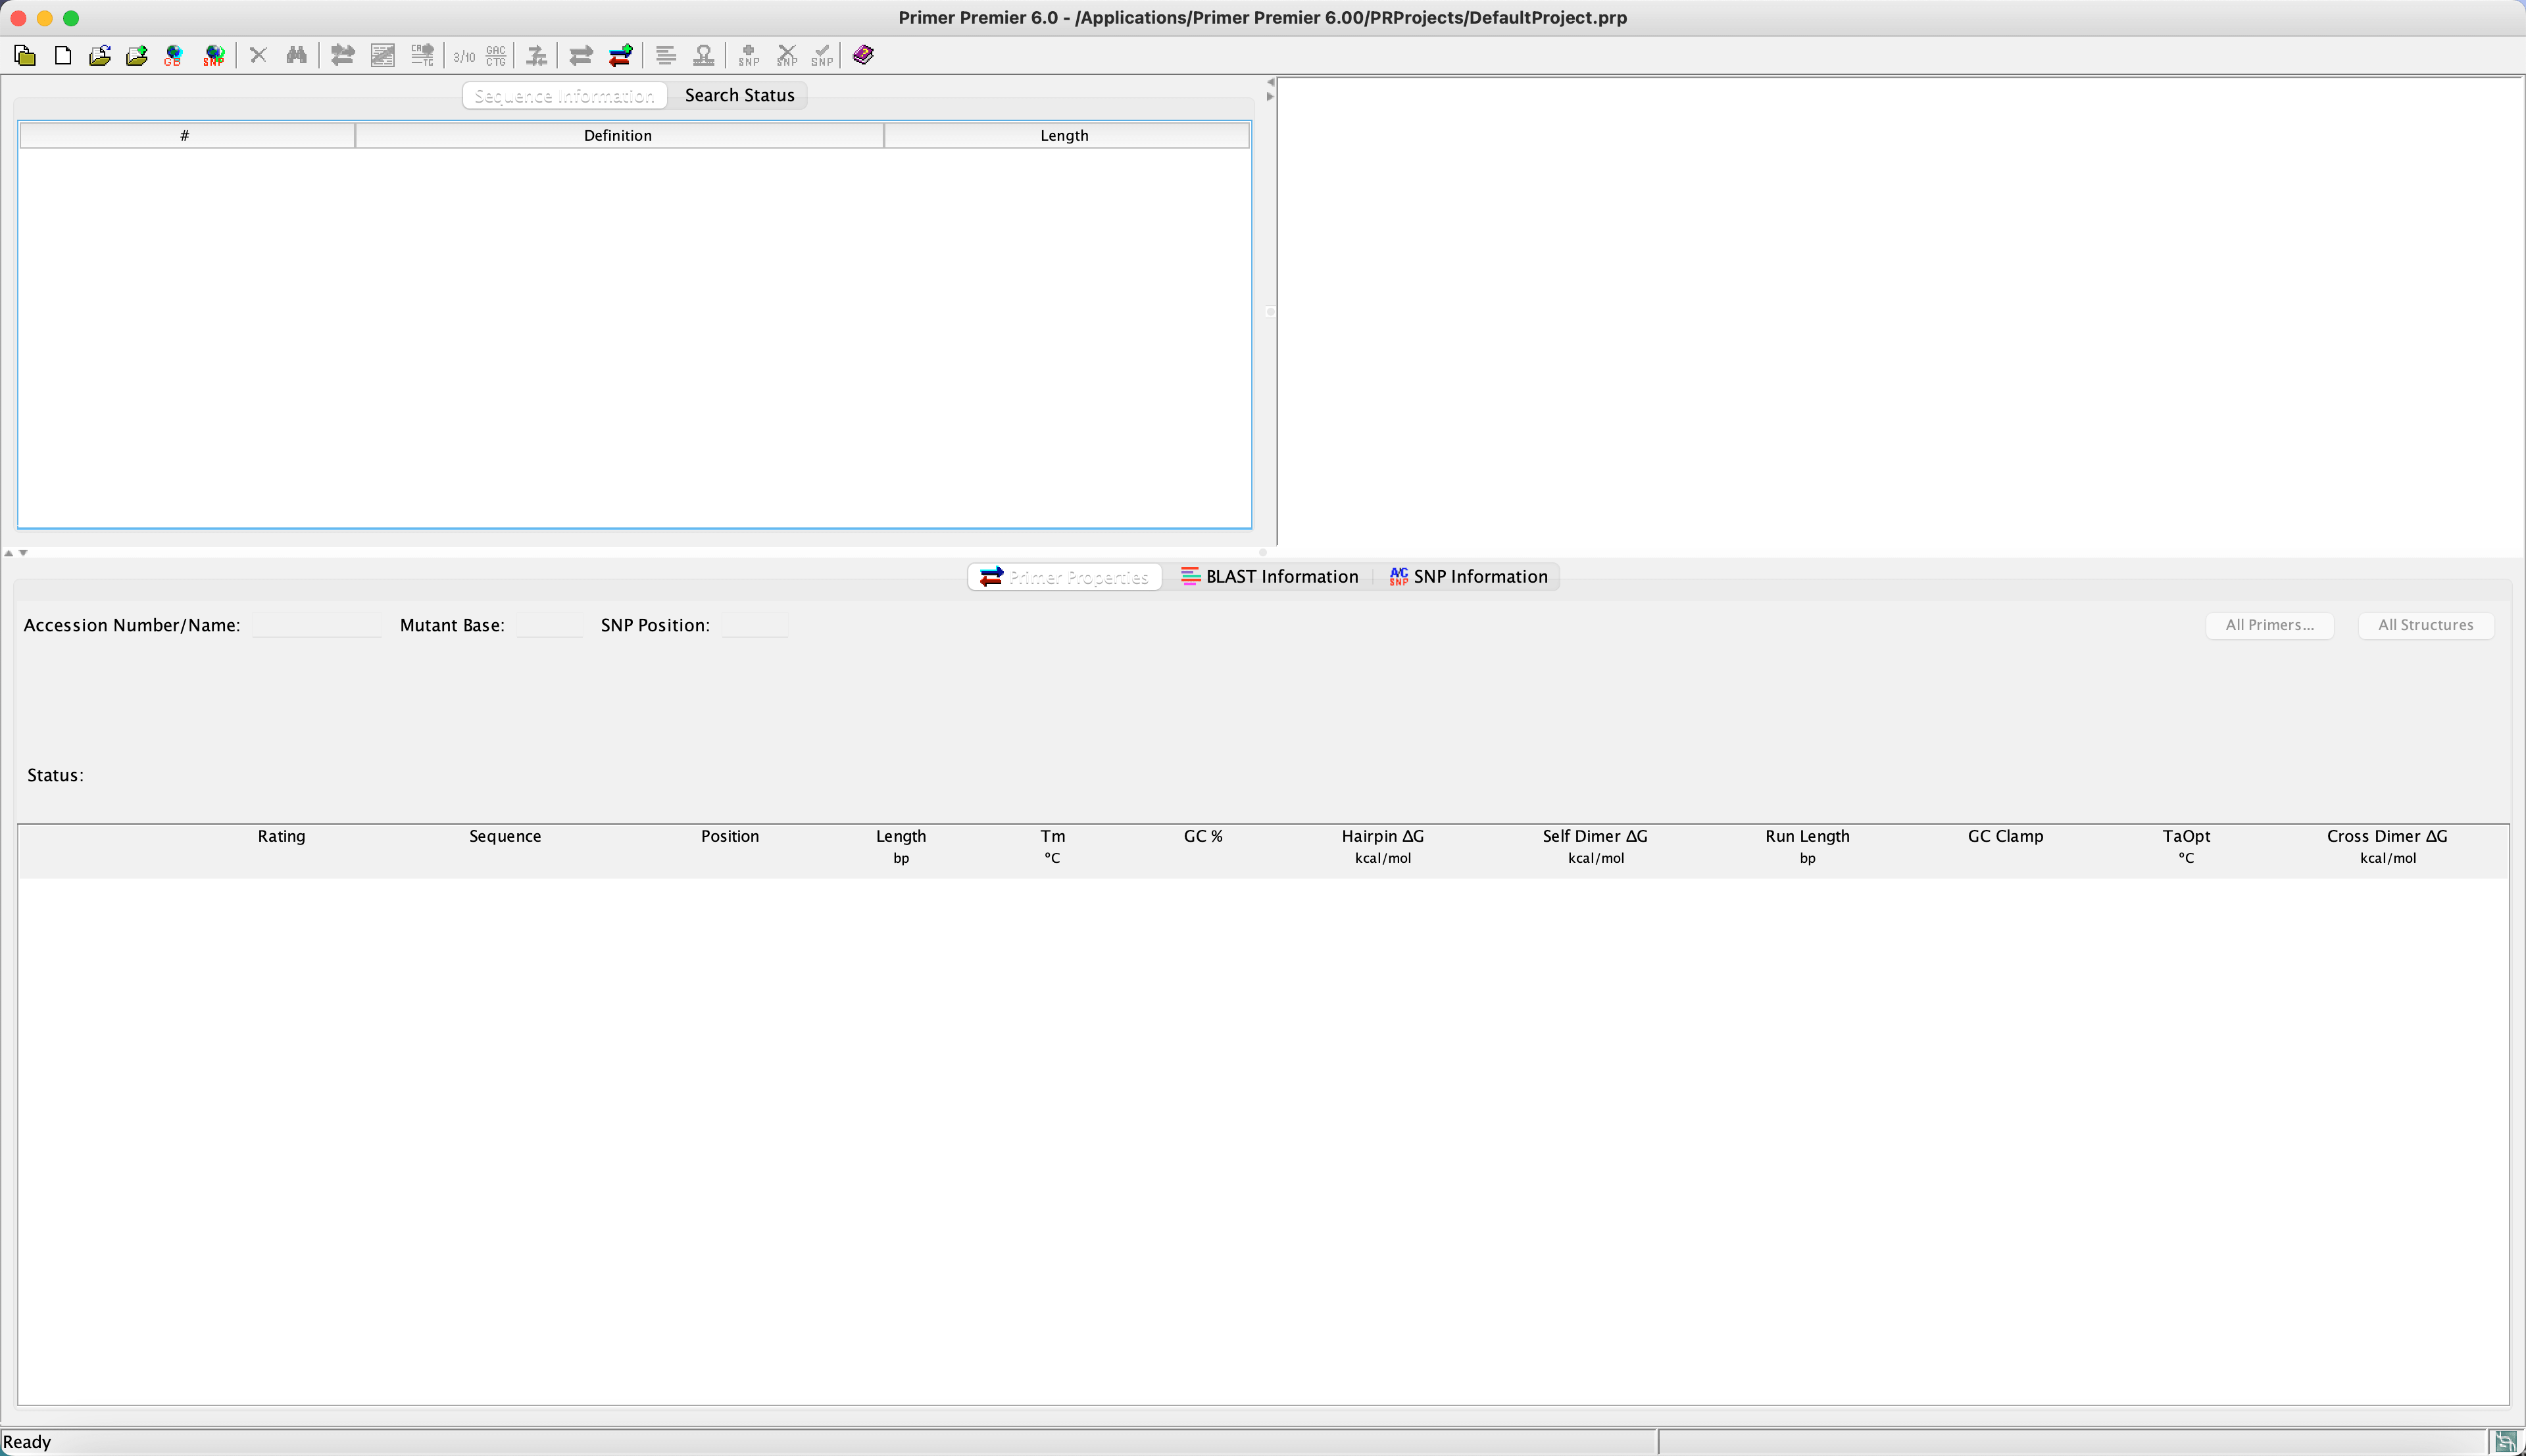The width and height of the screenshot is (2526, 1456).
Task: Collapse pane with left-pointing divider arrow
Action: click(1270, 82)
